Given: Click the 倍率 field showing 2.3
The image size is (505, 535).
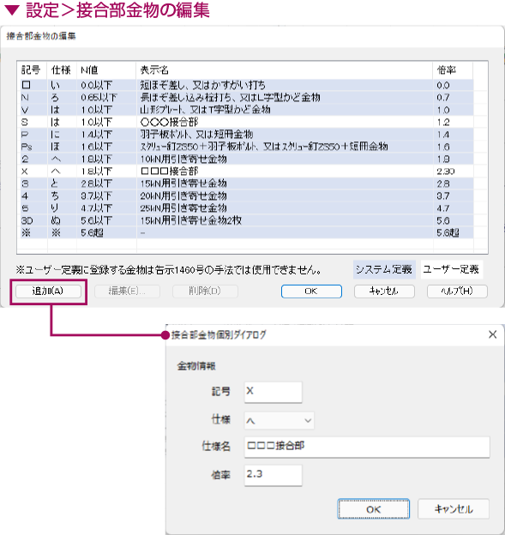Looking at the screenshot, I should click(x=274, y=475).
